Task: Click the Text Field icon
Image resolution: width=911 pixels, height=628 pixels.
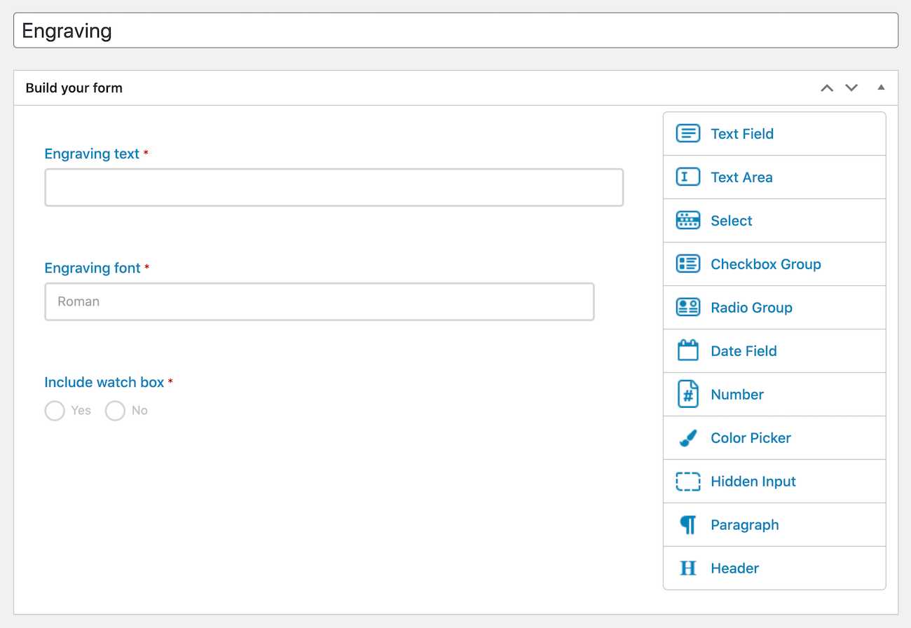Action: pos(687,133)
